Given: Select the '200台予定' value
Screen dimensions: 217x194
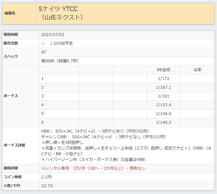Looking at the screenshot, I should [x=63, y=43].
